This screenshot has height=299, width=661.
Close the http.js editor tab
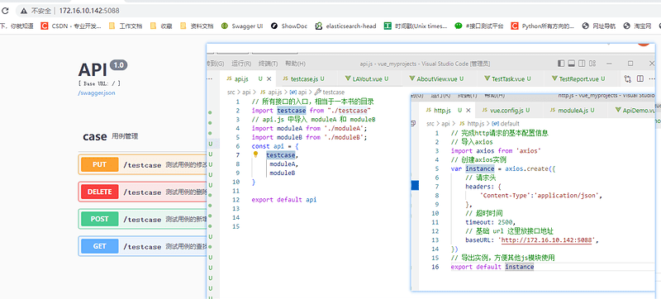coord(468,111)
